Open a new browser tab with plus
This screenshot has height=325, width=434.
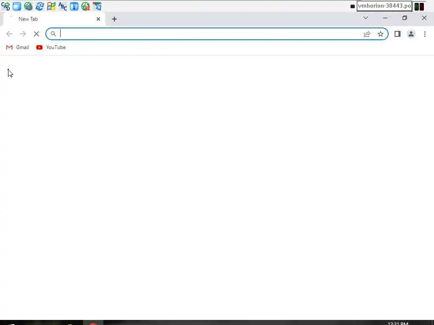point(114,19)
